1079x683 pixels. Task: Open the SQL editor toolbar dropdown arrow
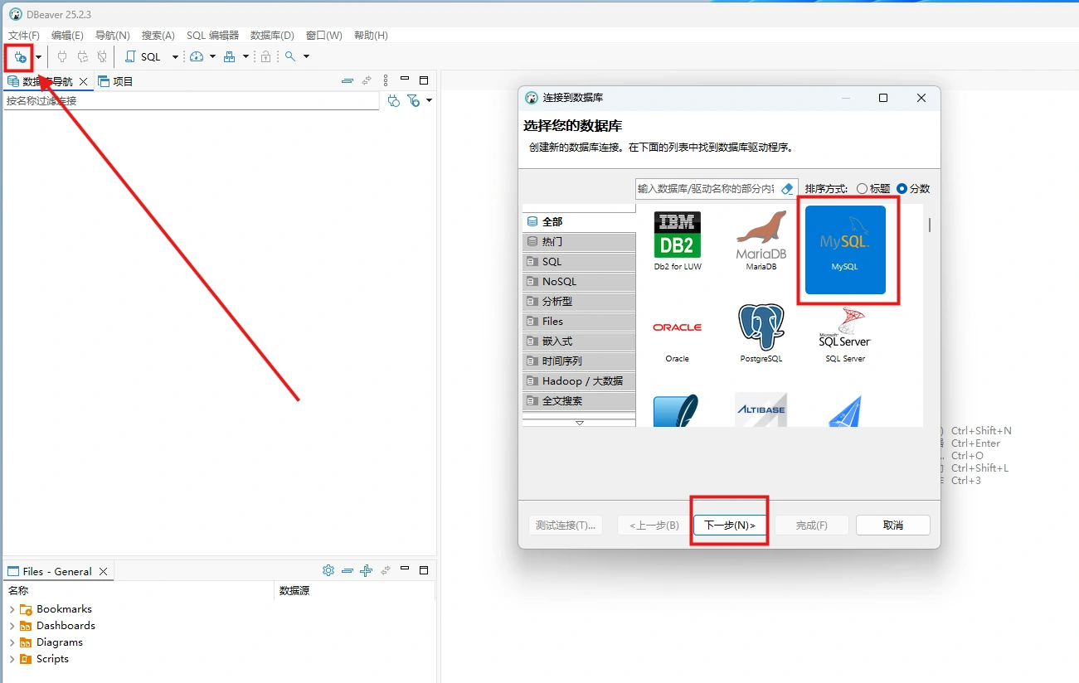(175, 57)
